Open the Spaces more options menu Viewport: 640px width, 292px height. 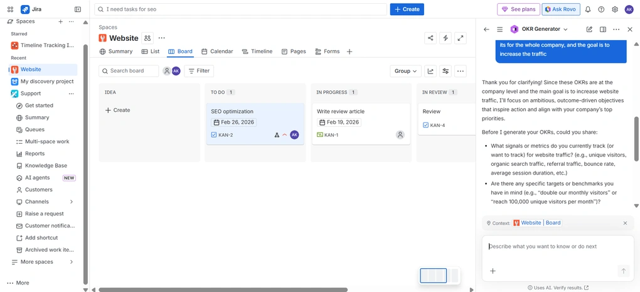tap(72, 21)
